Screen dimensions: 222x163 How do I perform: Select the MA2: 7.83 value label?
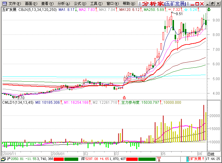(x=87, y=10)
